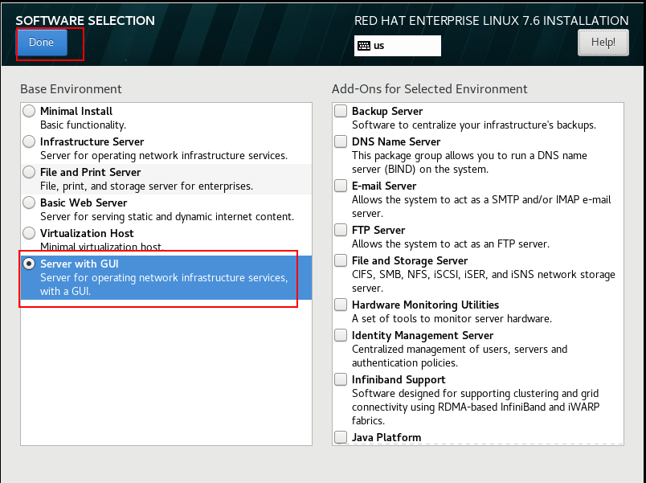Viewport: 646px width, 483px height.
Task: Check File and Storage Server add-on
Action: coord(341,261)
